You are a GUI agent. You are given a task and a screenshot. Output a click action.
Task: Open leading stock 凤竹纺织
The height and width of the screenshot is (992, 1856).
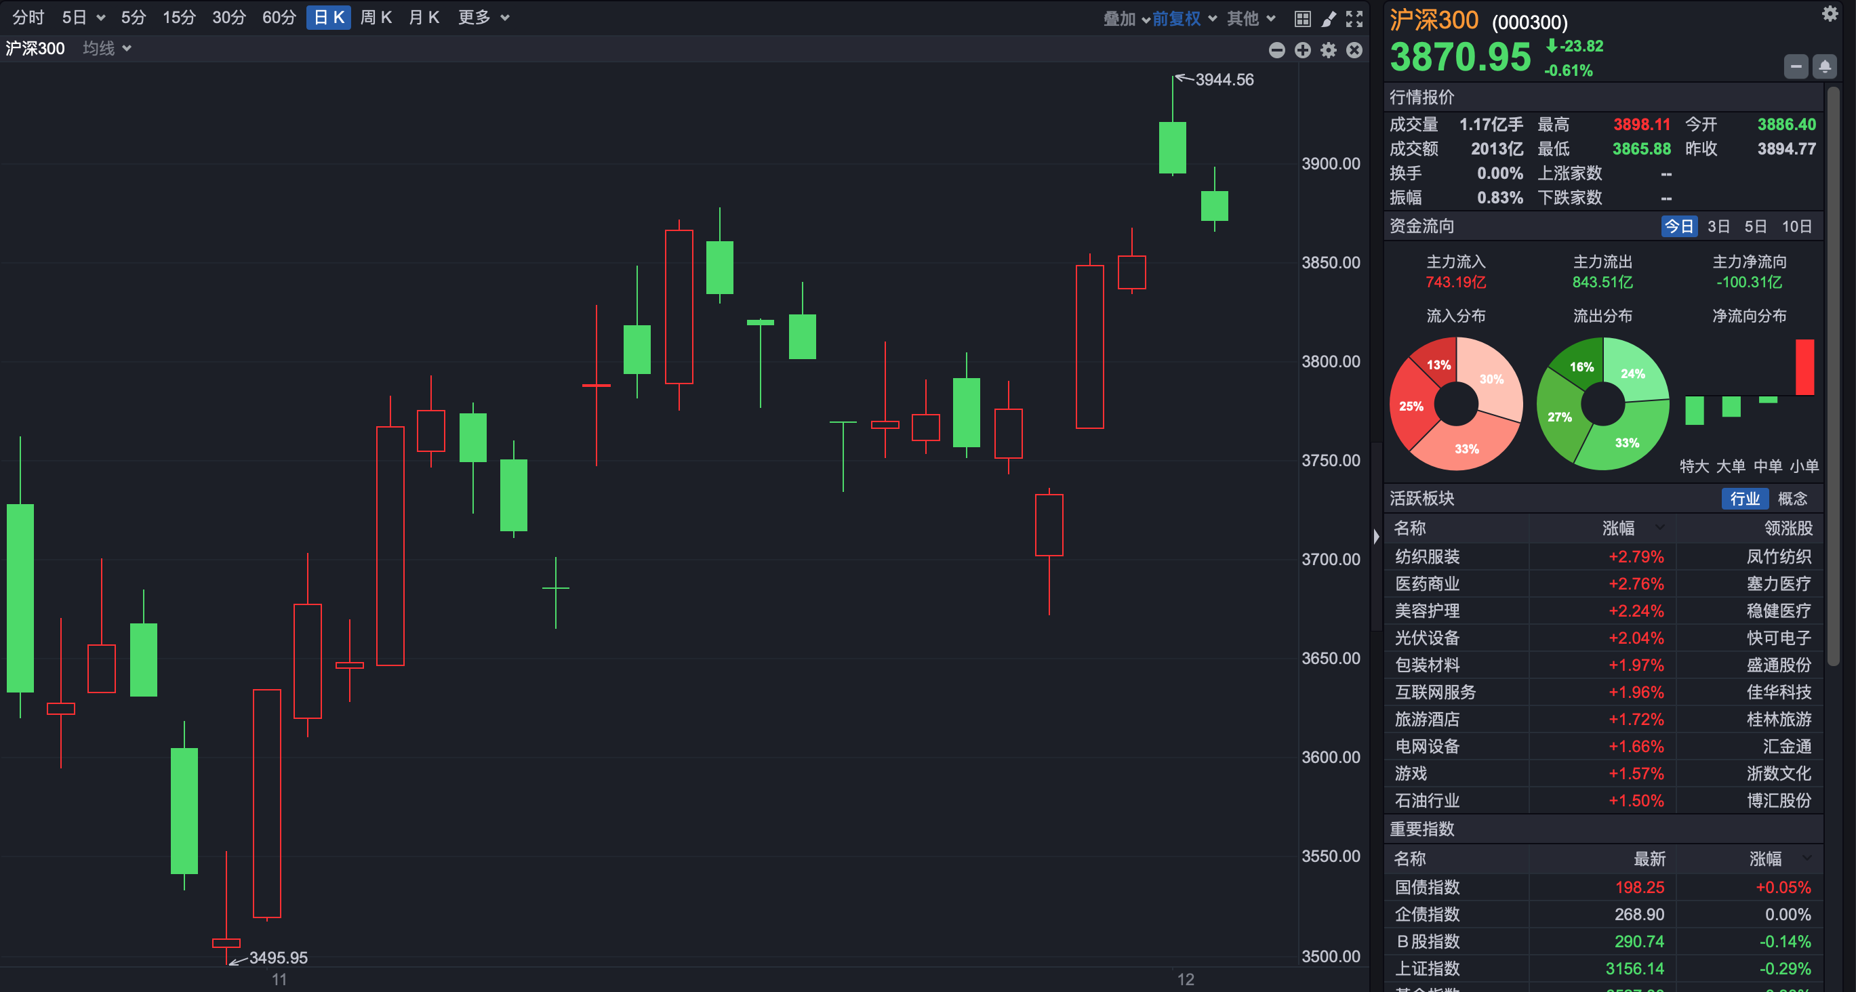(x=1778, y=556)
